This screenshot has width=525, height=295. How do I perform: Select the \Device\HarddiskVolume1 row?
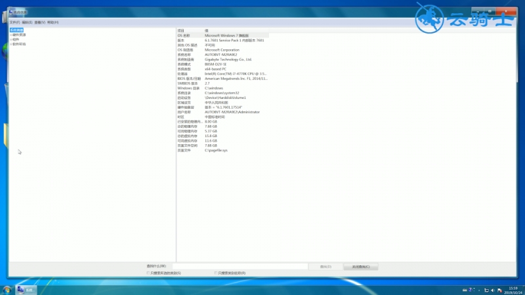222,98
